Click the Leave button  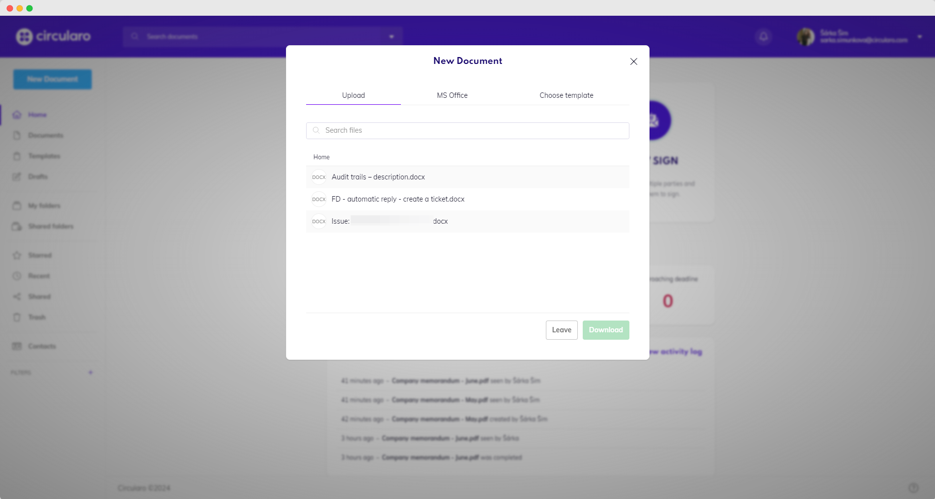coord(561,330)
